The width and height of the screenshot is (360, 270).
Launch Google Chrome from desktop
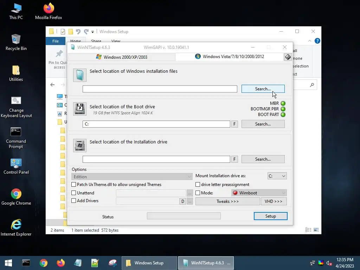[16, 197]
